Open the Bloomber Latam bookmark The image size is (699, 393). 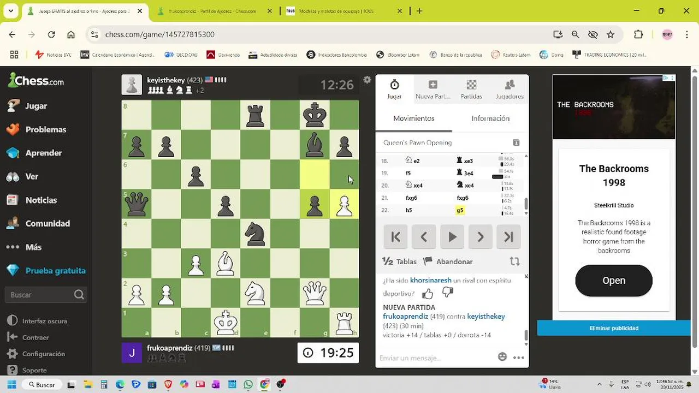pos(398,55)
